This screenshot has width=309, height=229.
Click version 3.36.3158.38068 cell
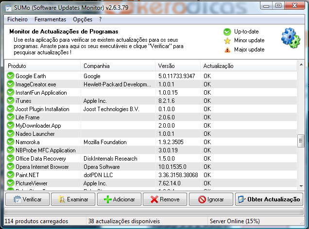pyautogui.click(x=178, y=175)
